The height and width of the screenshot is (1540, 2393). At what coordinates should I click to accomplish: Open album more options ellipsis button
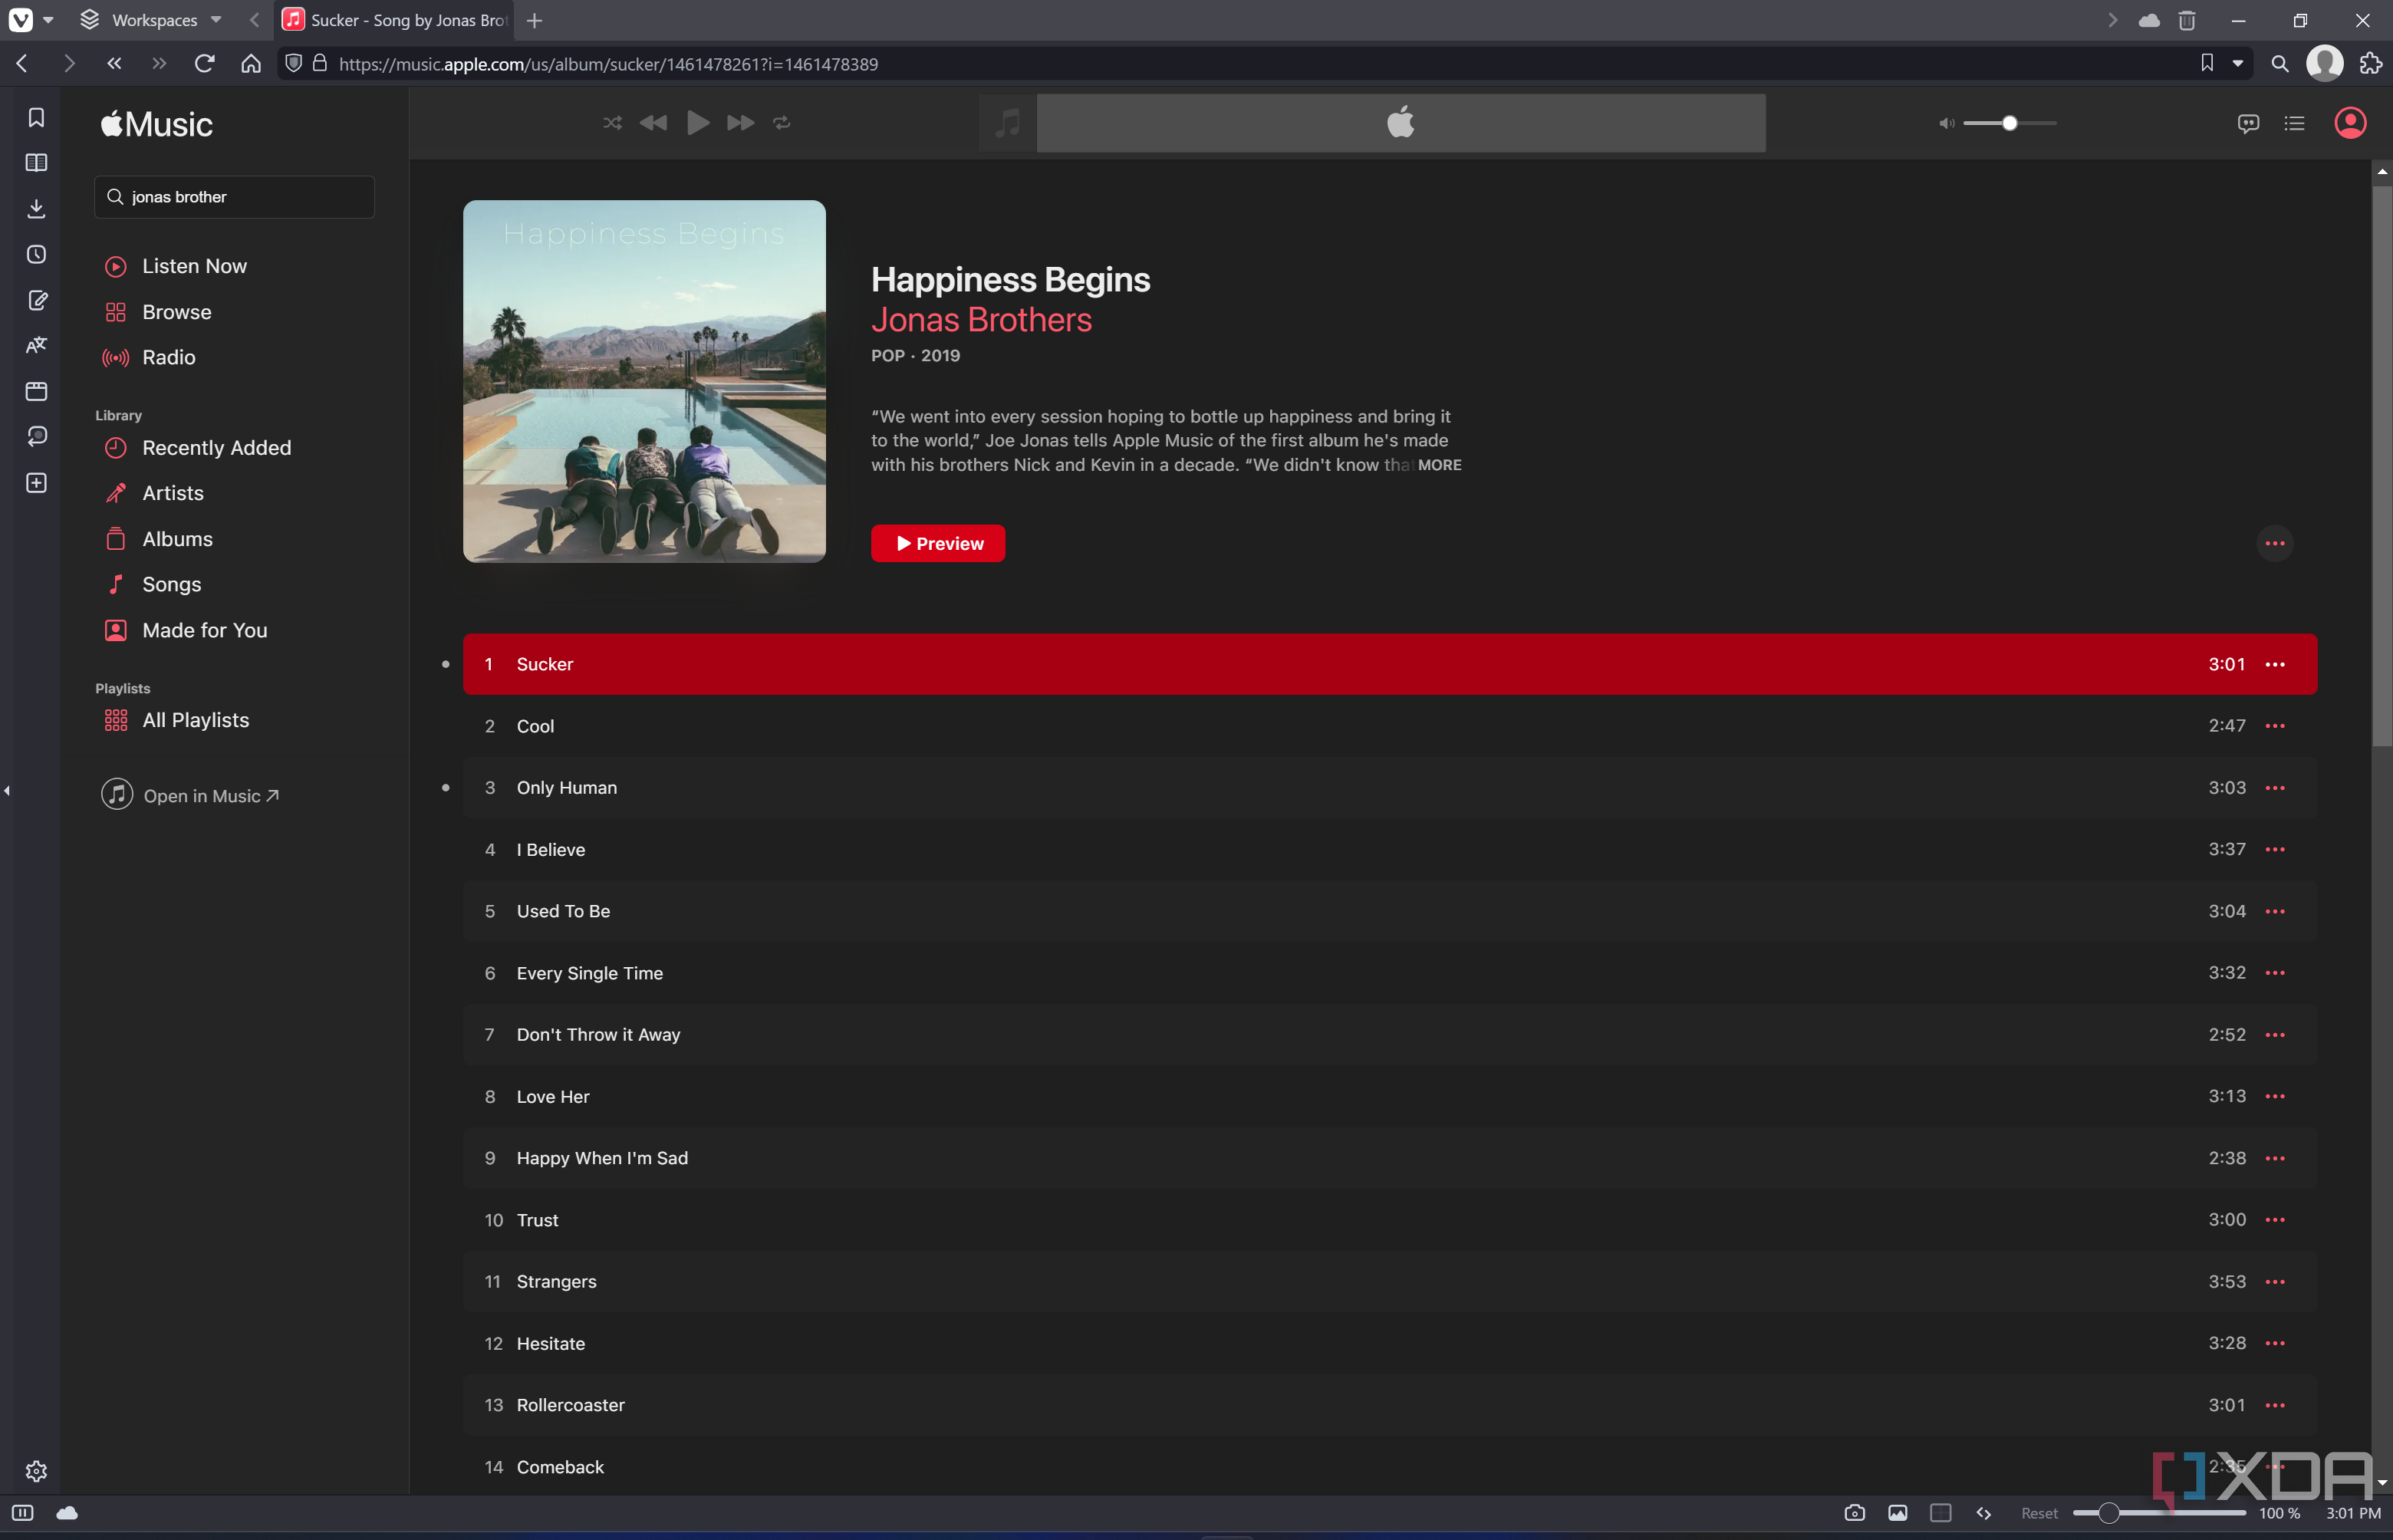coord(2275,543)
